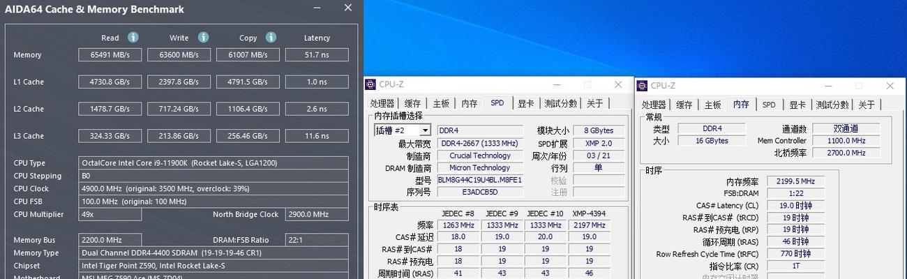Image resolution: width=907 pixels, height=279 pixels.
Task: Click the active 内存 tab in right CPU-Z window
Action: (741, 104)
